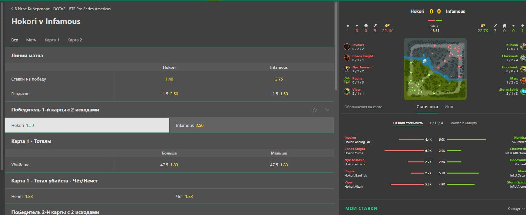Image resolution: width=526 pixels, height=215 pixels.
Task: Pick Hokori match win odds 1.40
Action: pyautogui.click(x=169, y=79)
